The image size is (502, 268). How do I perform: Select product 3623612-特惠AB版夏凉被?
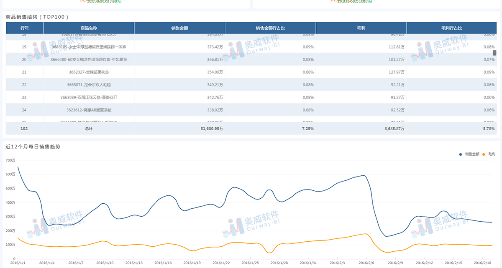click(89, 110)
